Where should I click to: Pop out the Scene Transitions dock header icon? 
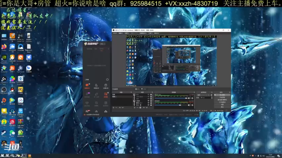pyautogui.click(x=212, y=92)
